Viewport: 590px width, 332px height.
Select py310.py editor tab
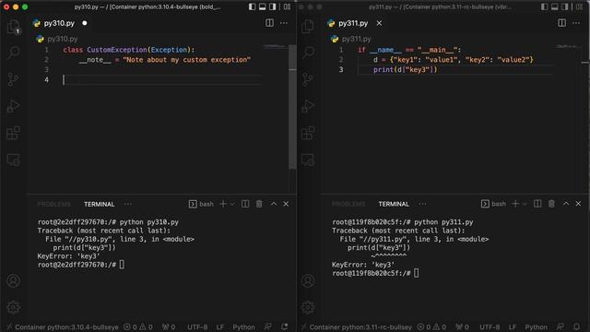[59, 23]
